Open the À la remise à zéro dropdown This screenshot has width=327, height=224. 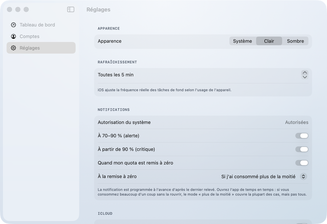click(265, 177)
